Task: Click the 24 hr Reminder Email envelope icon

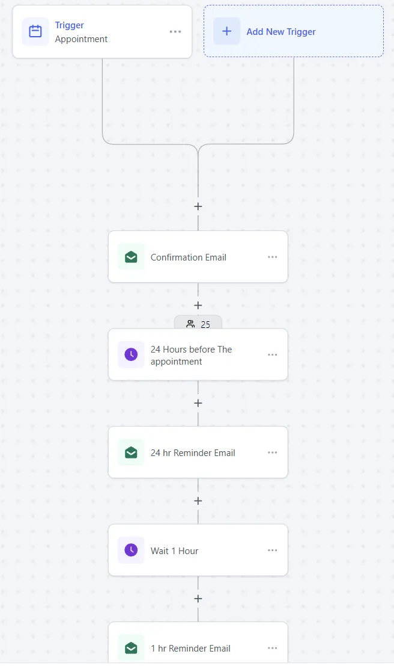Action: (x=131, y=452)
